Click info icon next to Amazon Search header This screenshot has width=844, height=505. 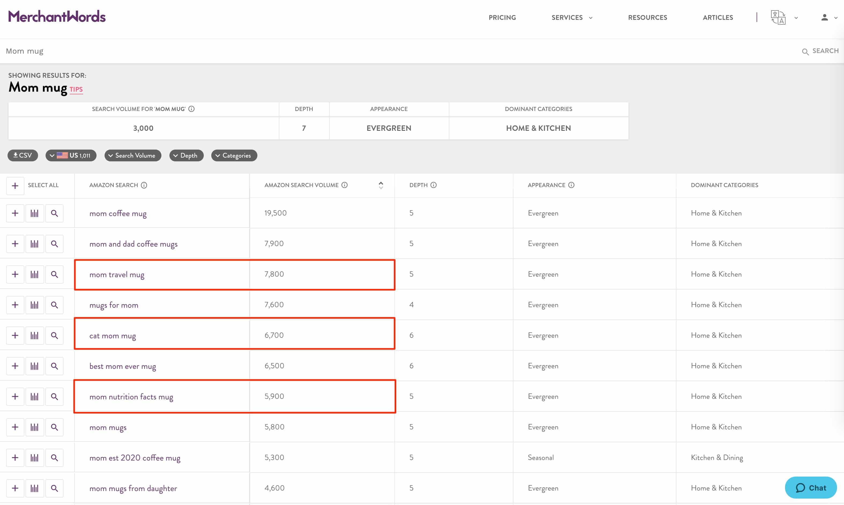144,185
